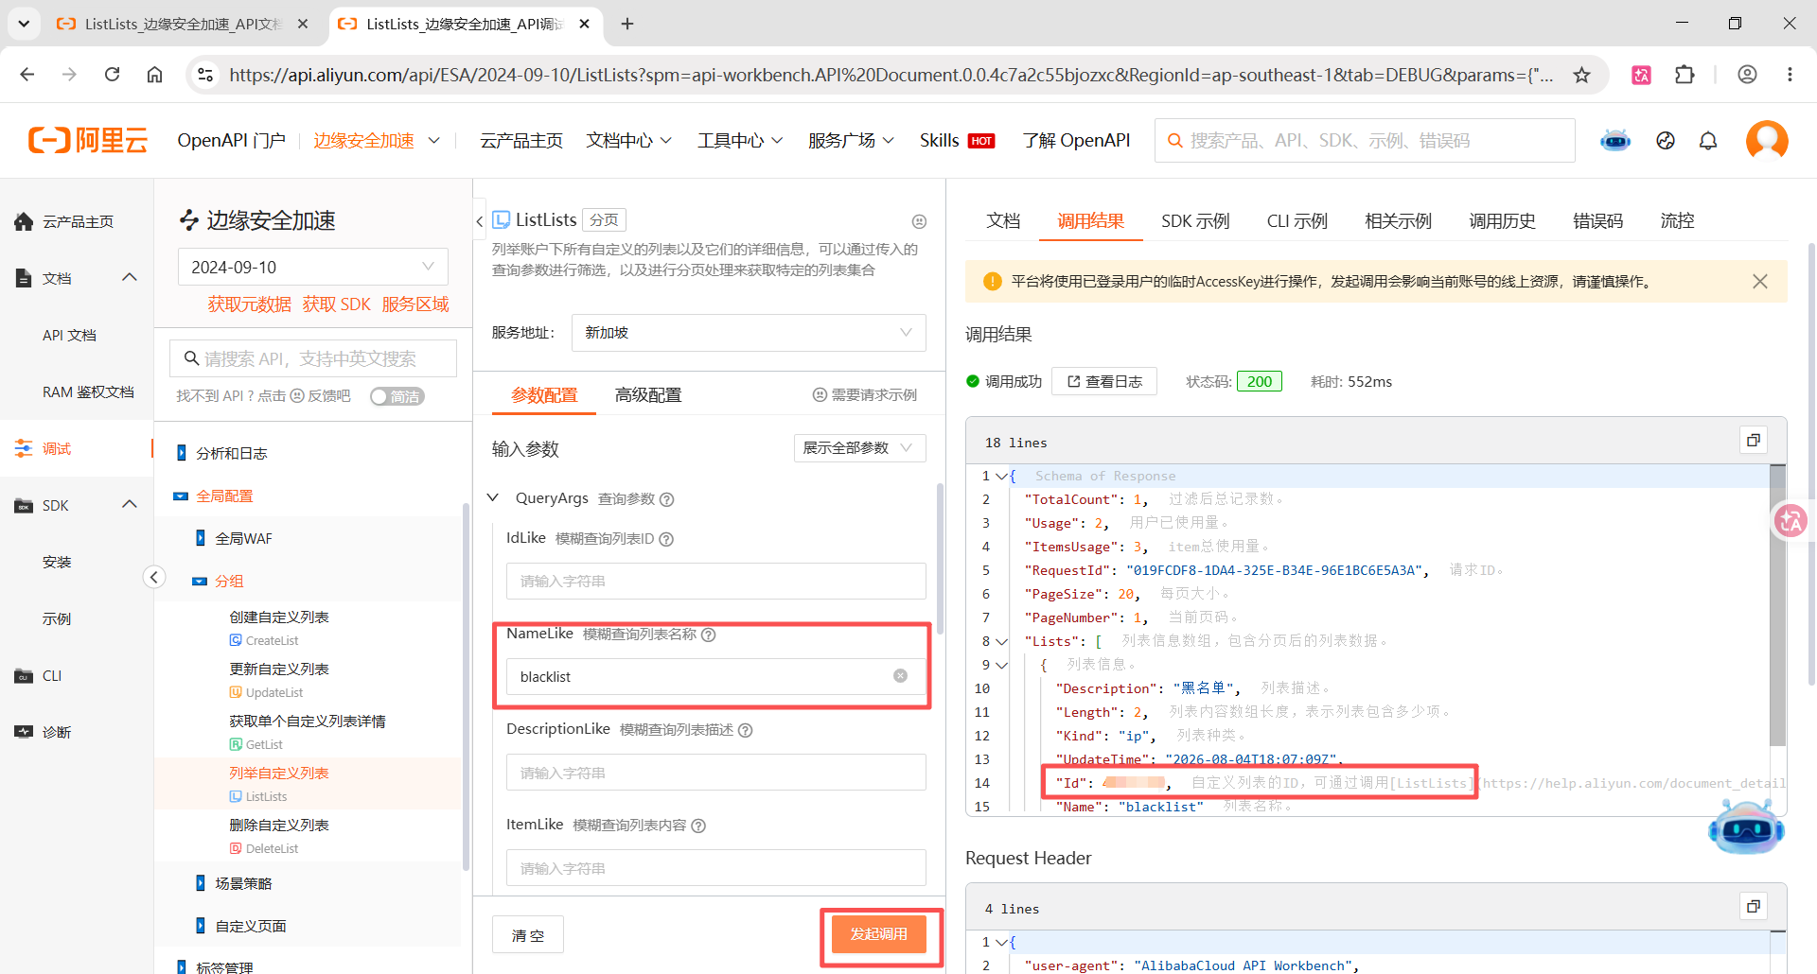
Task: Switch to the 调用历史 tab
Action: [1502, 221]
